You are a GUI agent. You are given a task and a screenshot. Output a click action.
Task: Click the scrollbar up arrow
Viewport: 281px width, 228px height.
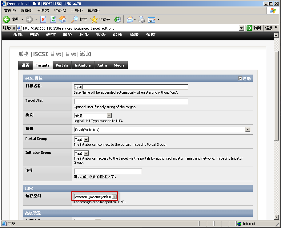[x=276, y=35]
